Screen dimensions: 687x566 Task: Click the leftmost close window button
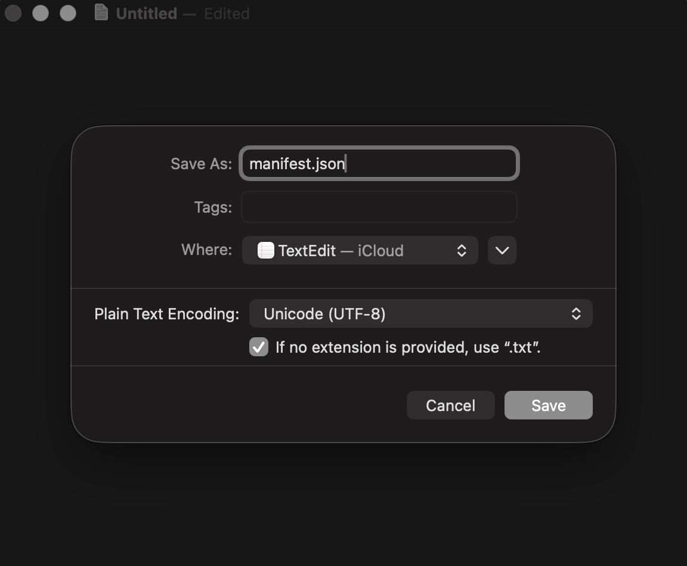[13, 13]
